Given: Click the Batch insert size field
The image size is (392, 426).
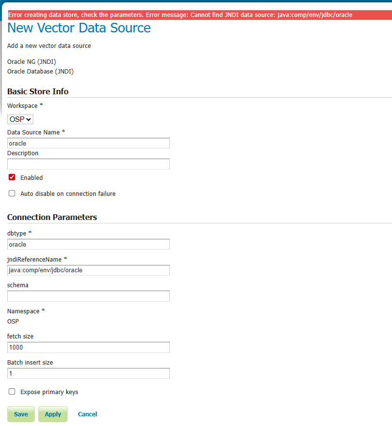Looking at the screenshot, I should (88, 373).
